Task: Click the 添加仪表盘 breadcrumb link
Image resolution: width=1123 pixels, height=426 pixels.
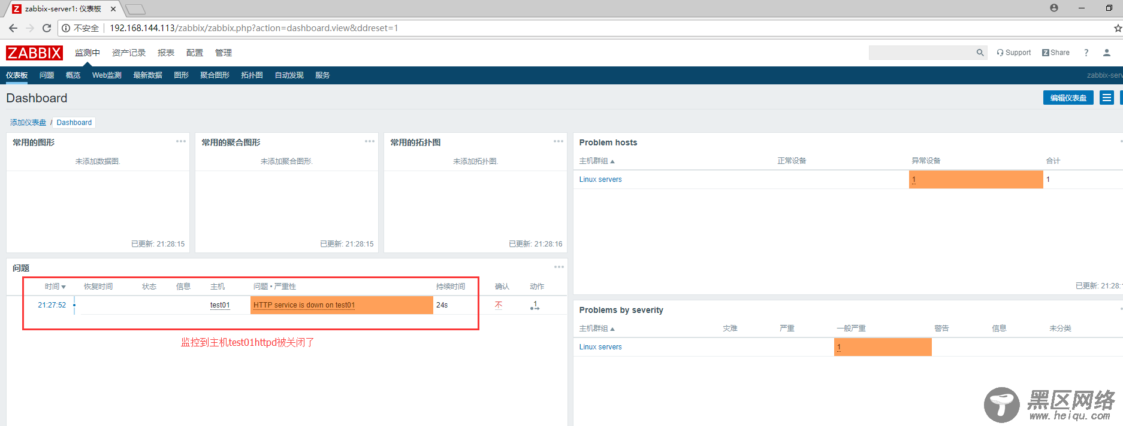Action: pos(28,123)
